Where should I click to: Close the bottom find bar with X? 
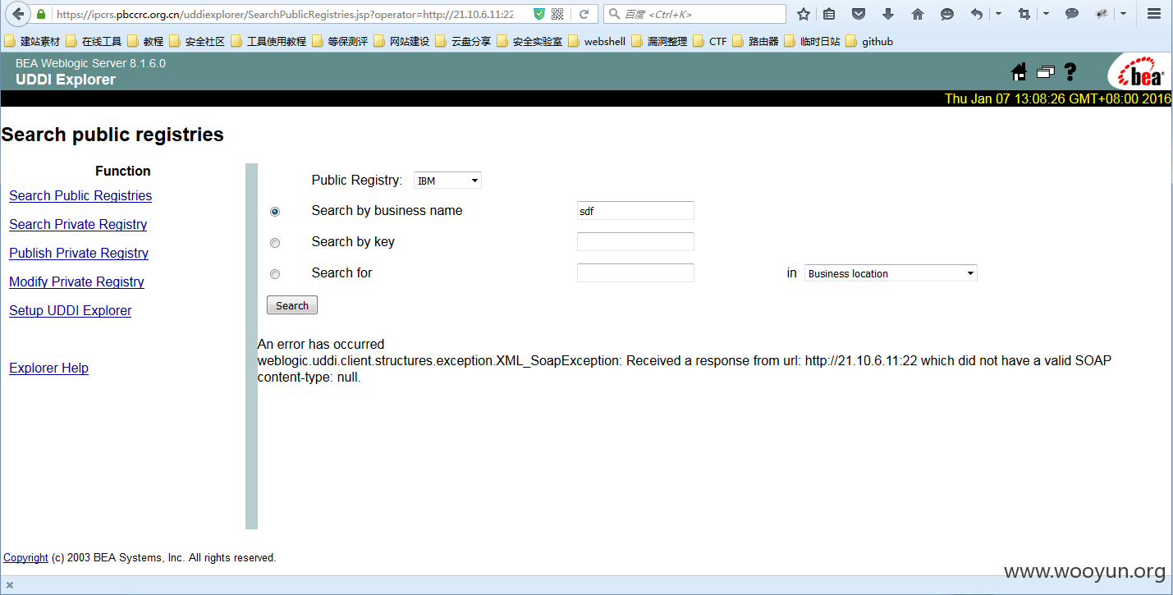pyautogui.click(x=10, y=585)
